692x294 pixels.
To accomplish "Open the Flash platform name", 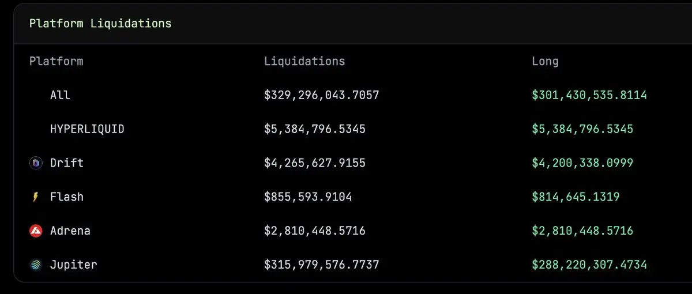I will click(67, 197).
